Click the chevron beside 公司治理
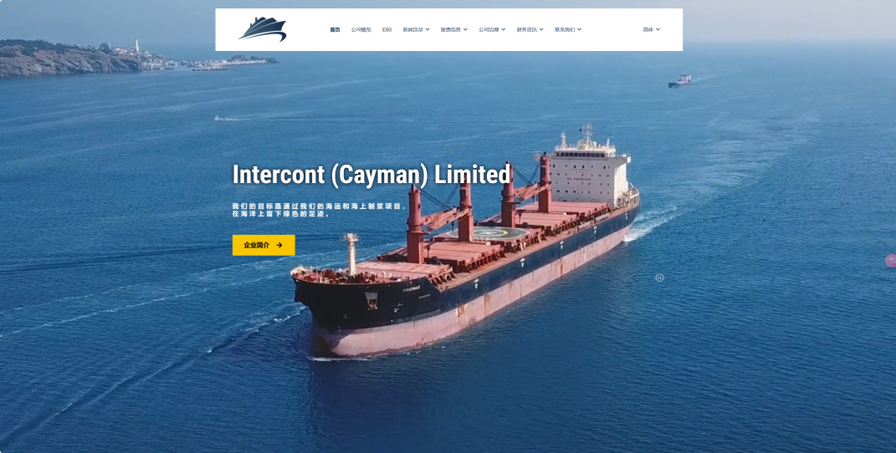 pos(504,29)
